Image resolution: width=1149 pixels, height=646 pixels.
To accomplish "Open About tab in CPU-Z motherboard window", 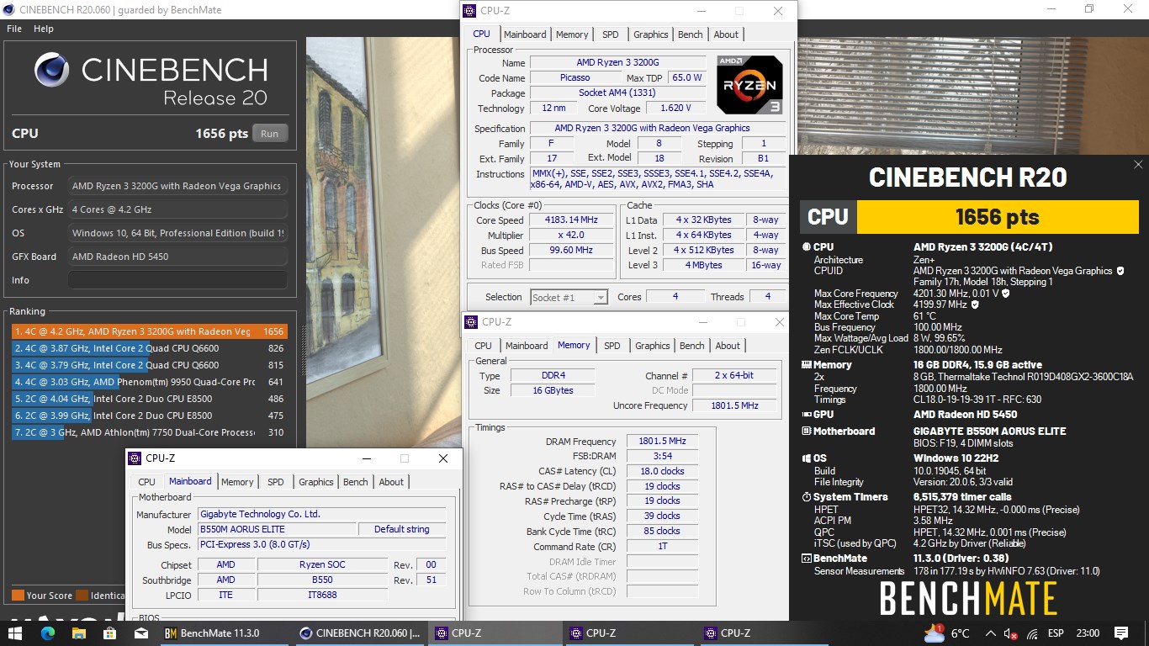I will tap(391, 482).
